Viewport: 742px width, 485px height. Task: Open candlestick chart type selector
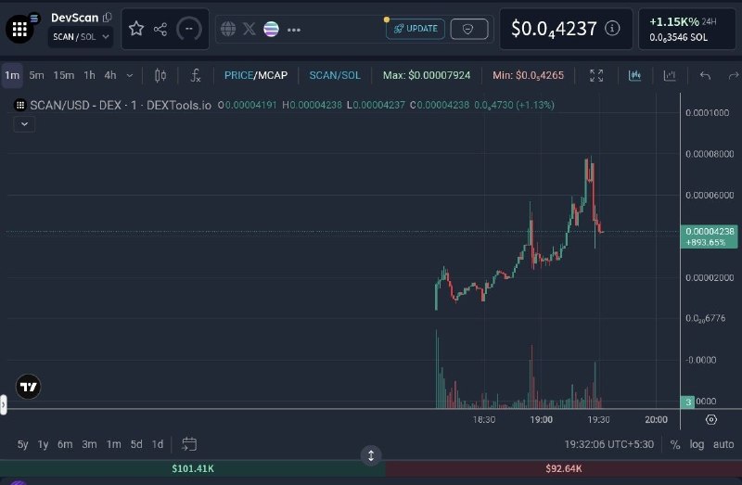click(x=160, y=75)
